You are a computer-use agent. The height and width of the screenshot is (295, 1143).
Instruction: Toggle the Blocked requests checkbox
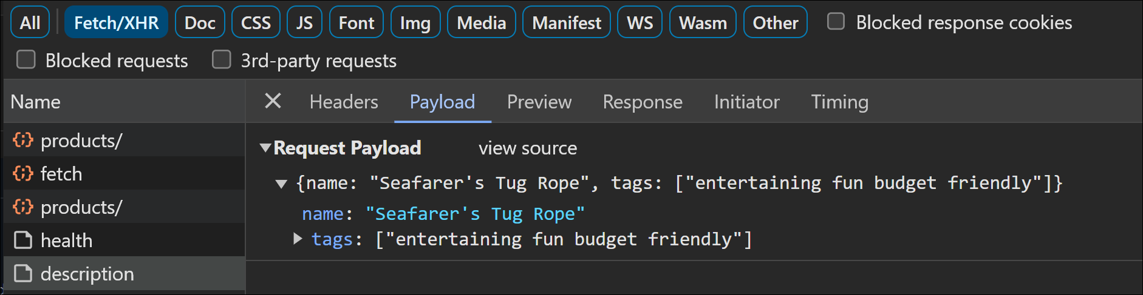(26, 60)
